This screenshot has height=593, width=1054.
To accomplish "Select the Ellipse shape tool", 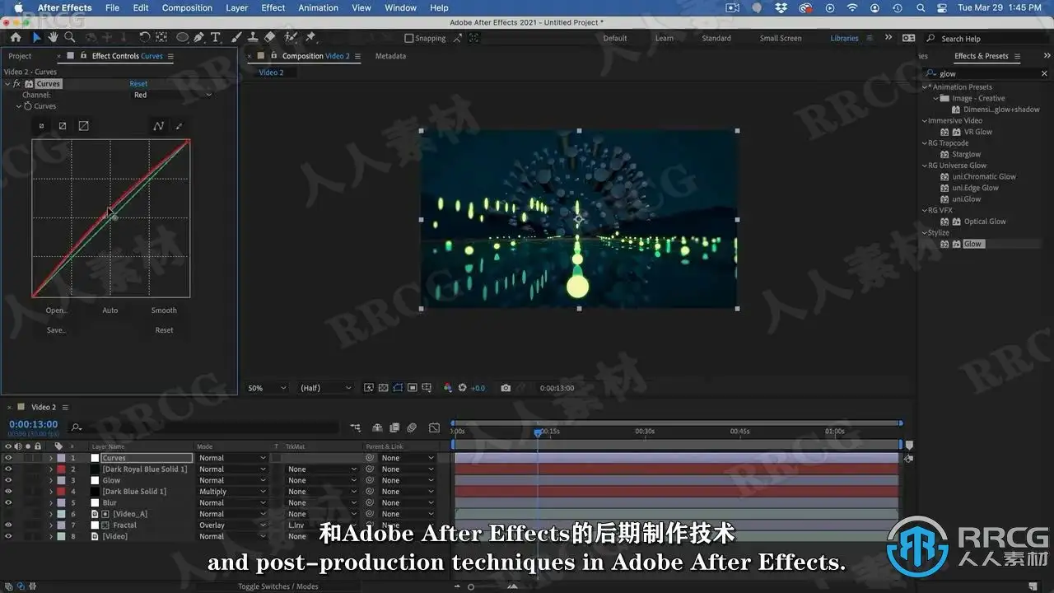I will pyautogui.click(x=182, y=38).
